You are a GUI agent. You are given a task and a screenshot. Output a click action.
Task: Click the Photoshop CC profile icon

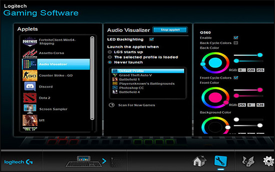[115, 88]
